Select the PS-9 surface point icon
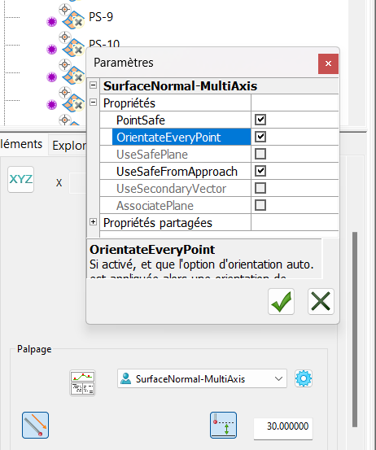376x450 pixels. [73, 20]
